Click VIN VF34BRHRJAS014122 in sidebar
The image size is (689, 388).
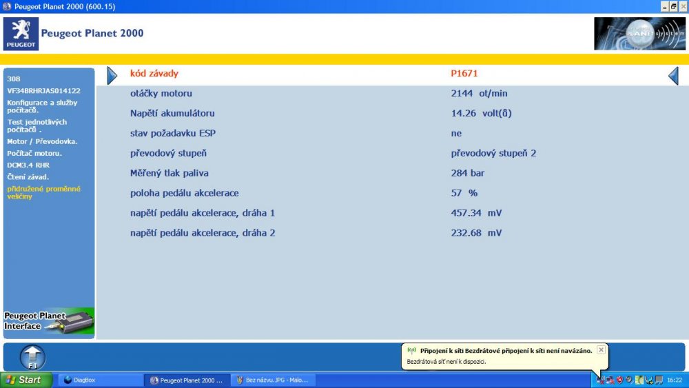(x=43, y=90)
